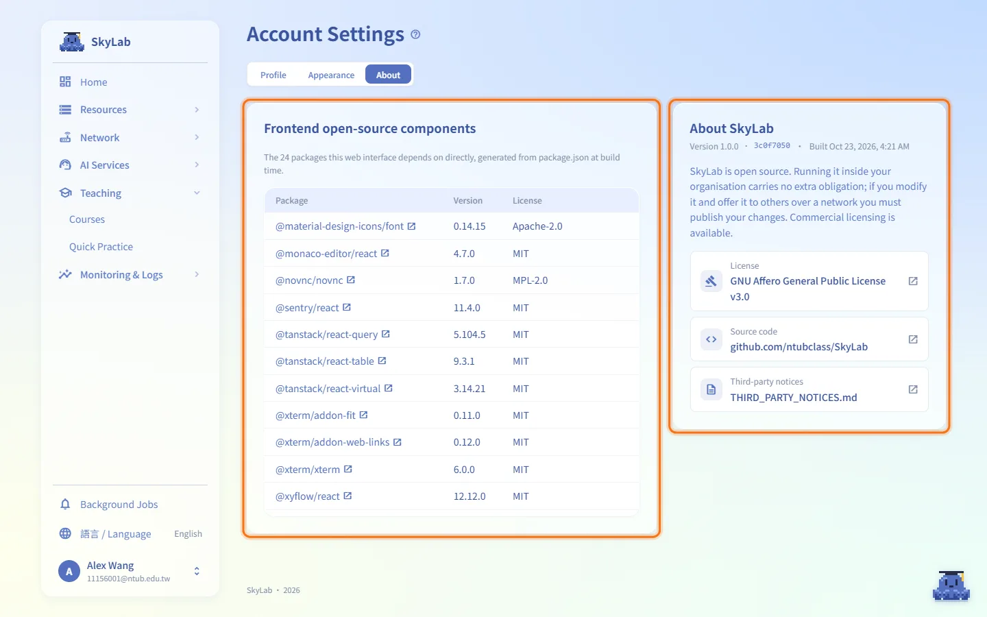Screen dimensions: 987x617
Task: Click the gavel icon on License card
Action: pyautogui.click(x=711, y=281)
